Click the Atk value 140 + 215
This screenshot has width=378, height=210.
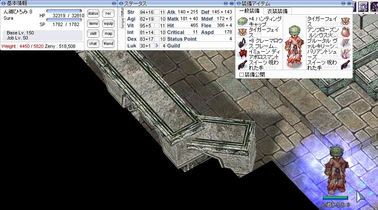188,12
